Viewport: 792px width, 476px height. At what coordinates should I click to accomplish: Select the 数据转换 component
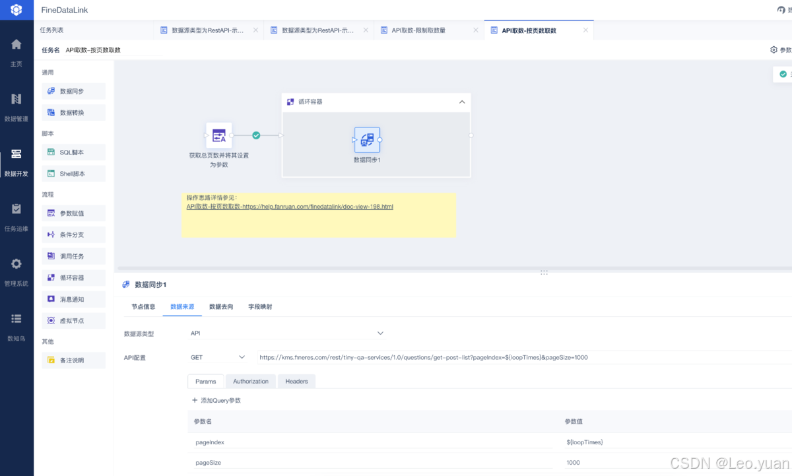[x=73, y=113]
